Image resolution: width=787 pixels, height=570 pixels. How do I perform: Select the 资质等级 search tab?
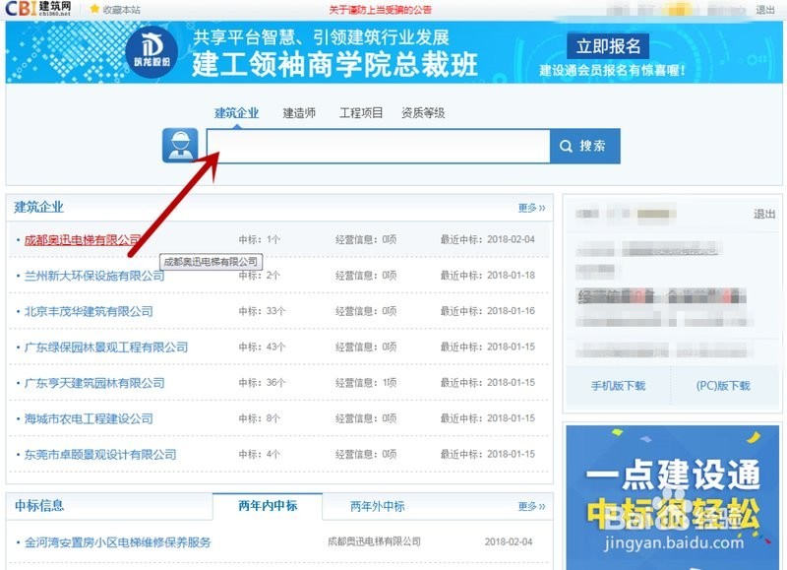[x=423, y=113]
